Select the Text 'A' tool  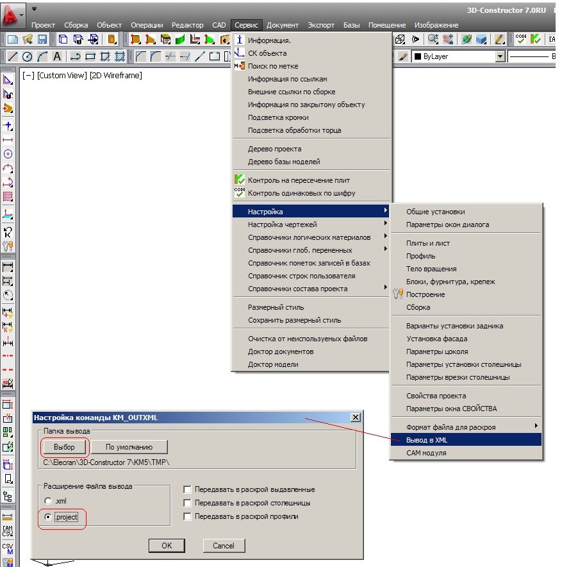click(x=56, y=56)
